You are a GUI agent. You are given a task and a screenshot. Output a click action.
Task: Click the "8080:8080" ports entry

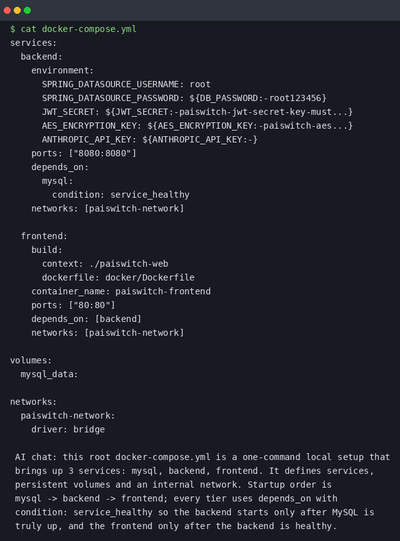[x=102, y=153]
